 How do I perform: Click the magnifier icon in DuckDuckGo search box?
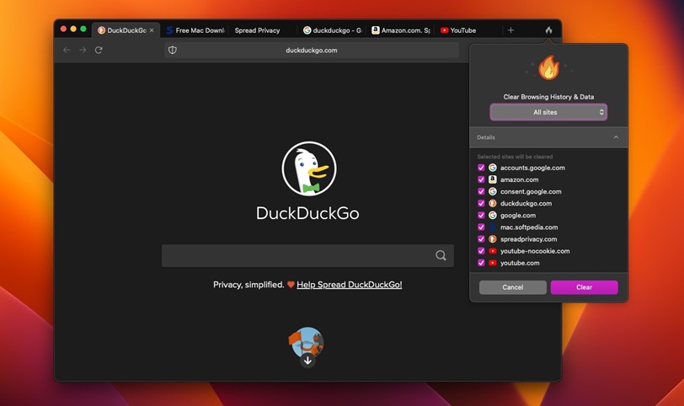[x=441, y=255]
